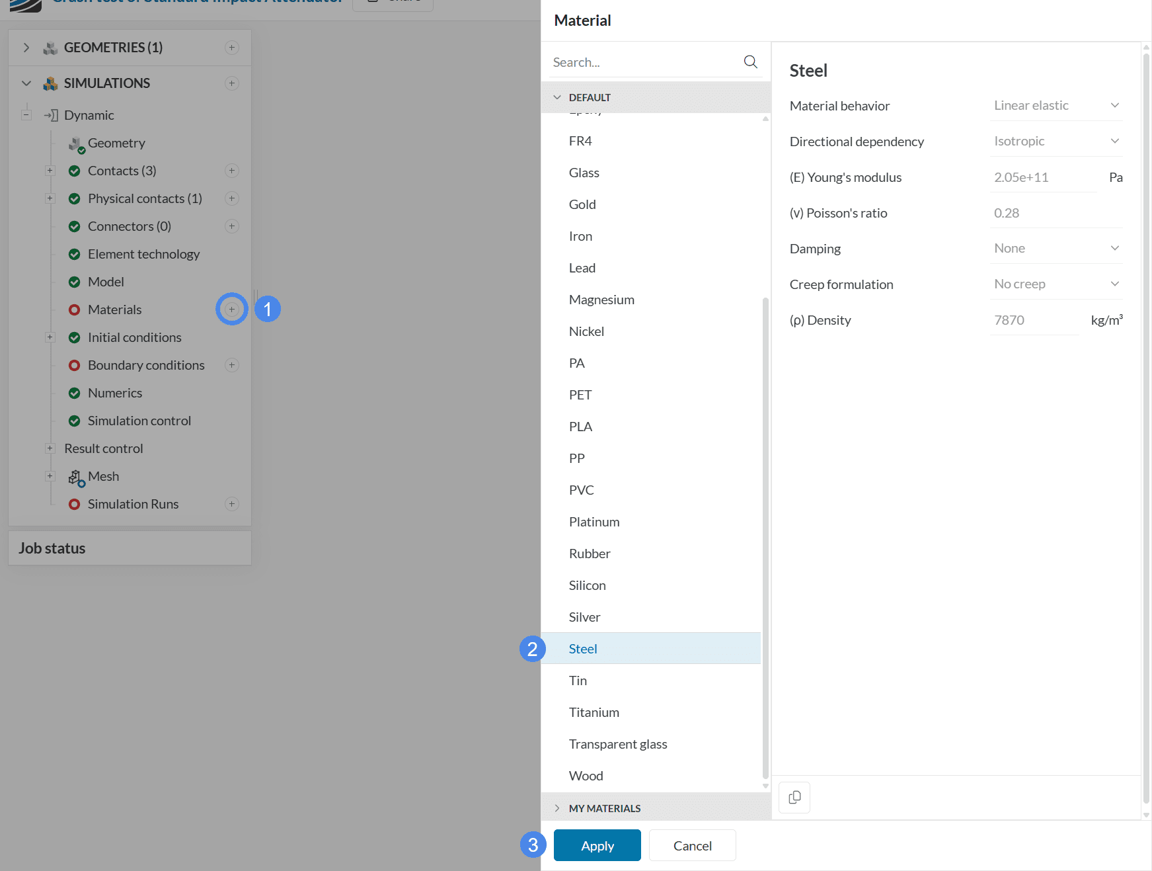Click the plus icon next to Materials
The image size is (1152, 871).
[232, 310]
